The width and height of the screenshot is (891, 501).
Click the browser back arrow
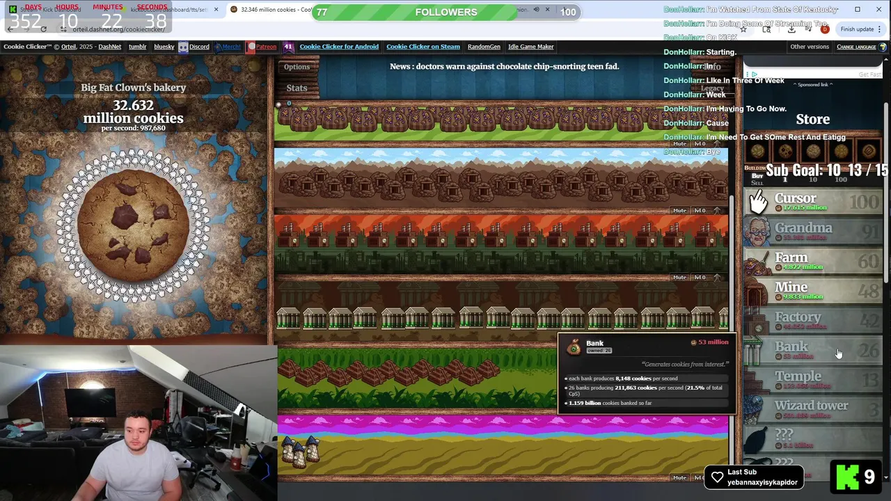(10, 29)
